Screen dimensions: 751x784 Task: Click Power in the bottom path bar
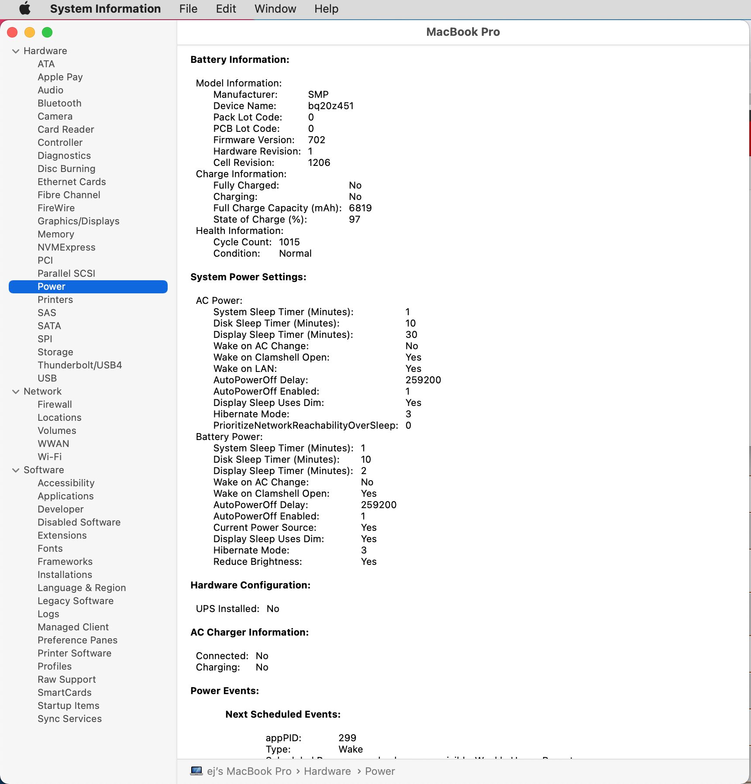[x=380, y=771]
